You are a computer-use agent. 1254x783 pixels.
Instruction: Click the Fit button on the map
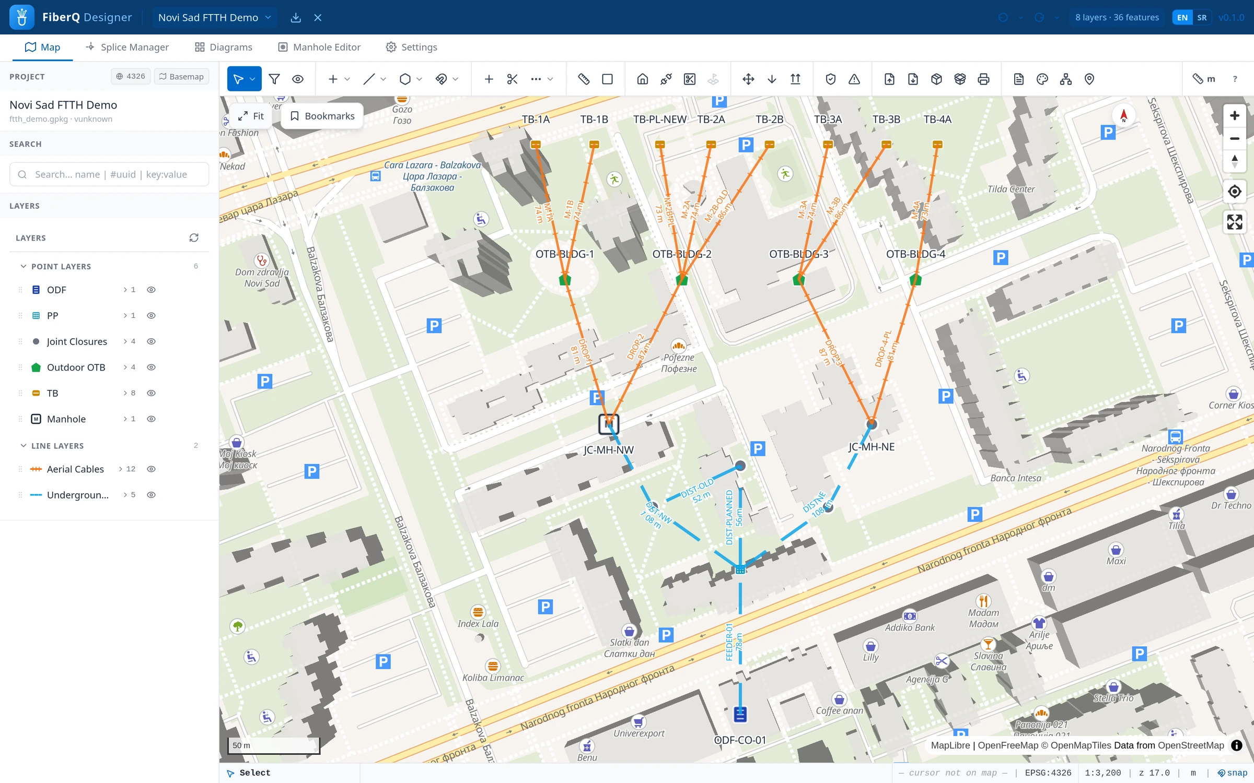coord(251,116)
